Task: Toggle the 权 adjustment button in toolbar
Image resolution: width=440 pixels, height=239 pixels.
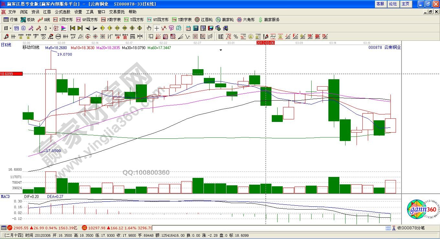Action: coord(56,28)
